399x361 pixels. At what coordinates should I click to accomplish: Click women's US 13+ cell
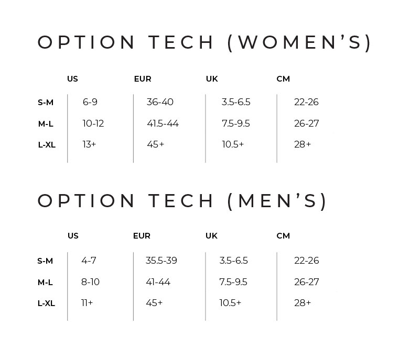coord(89,144)
